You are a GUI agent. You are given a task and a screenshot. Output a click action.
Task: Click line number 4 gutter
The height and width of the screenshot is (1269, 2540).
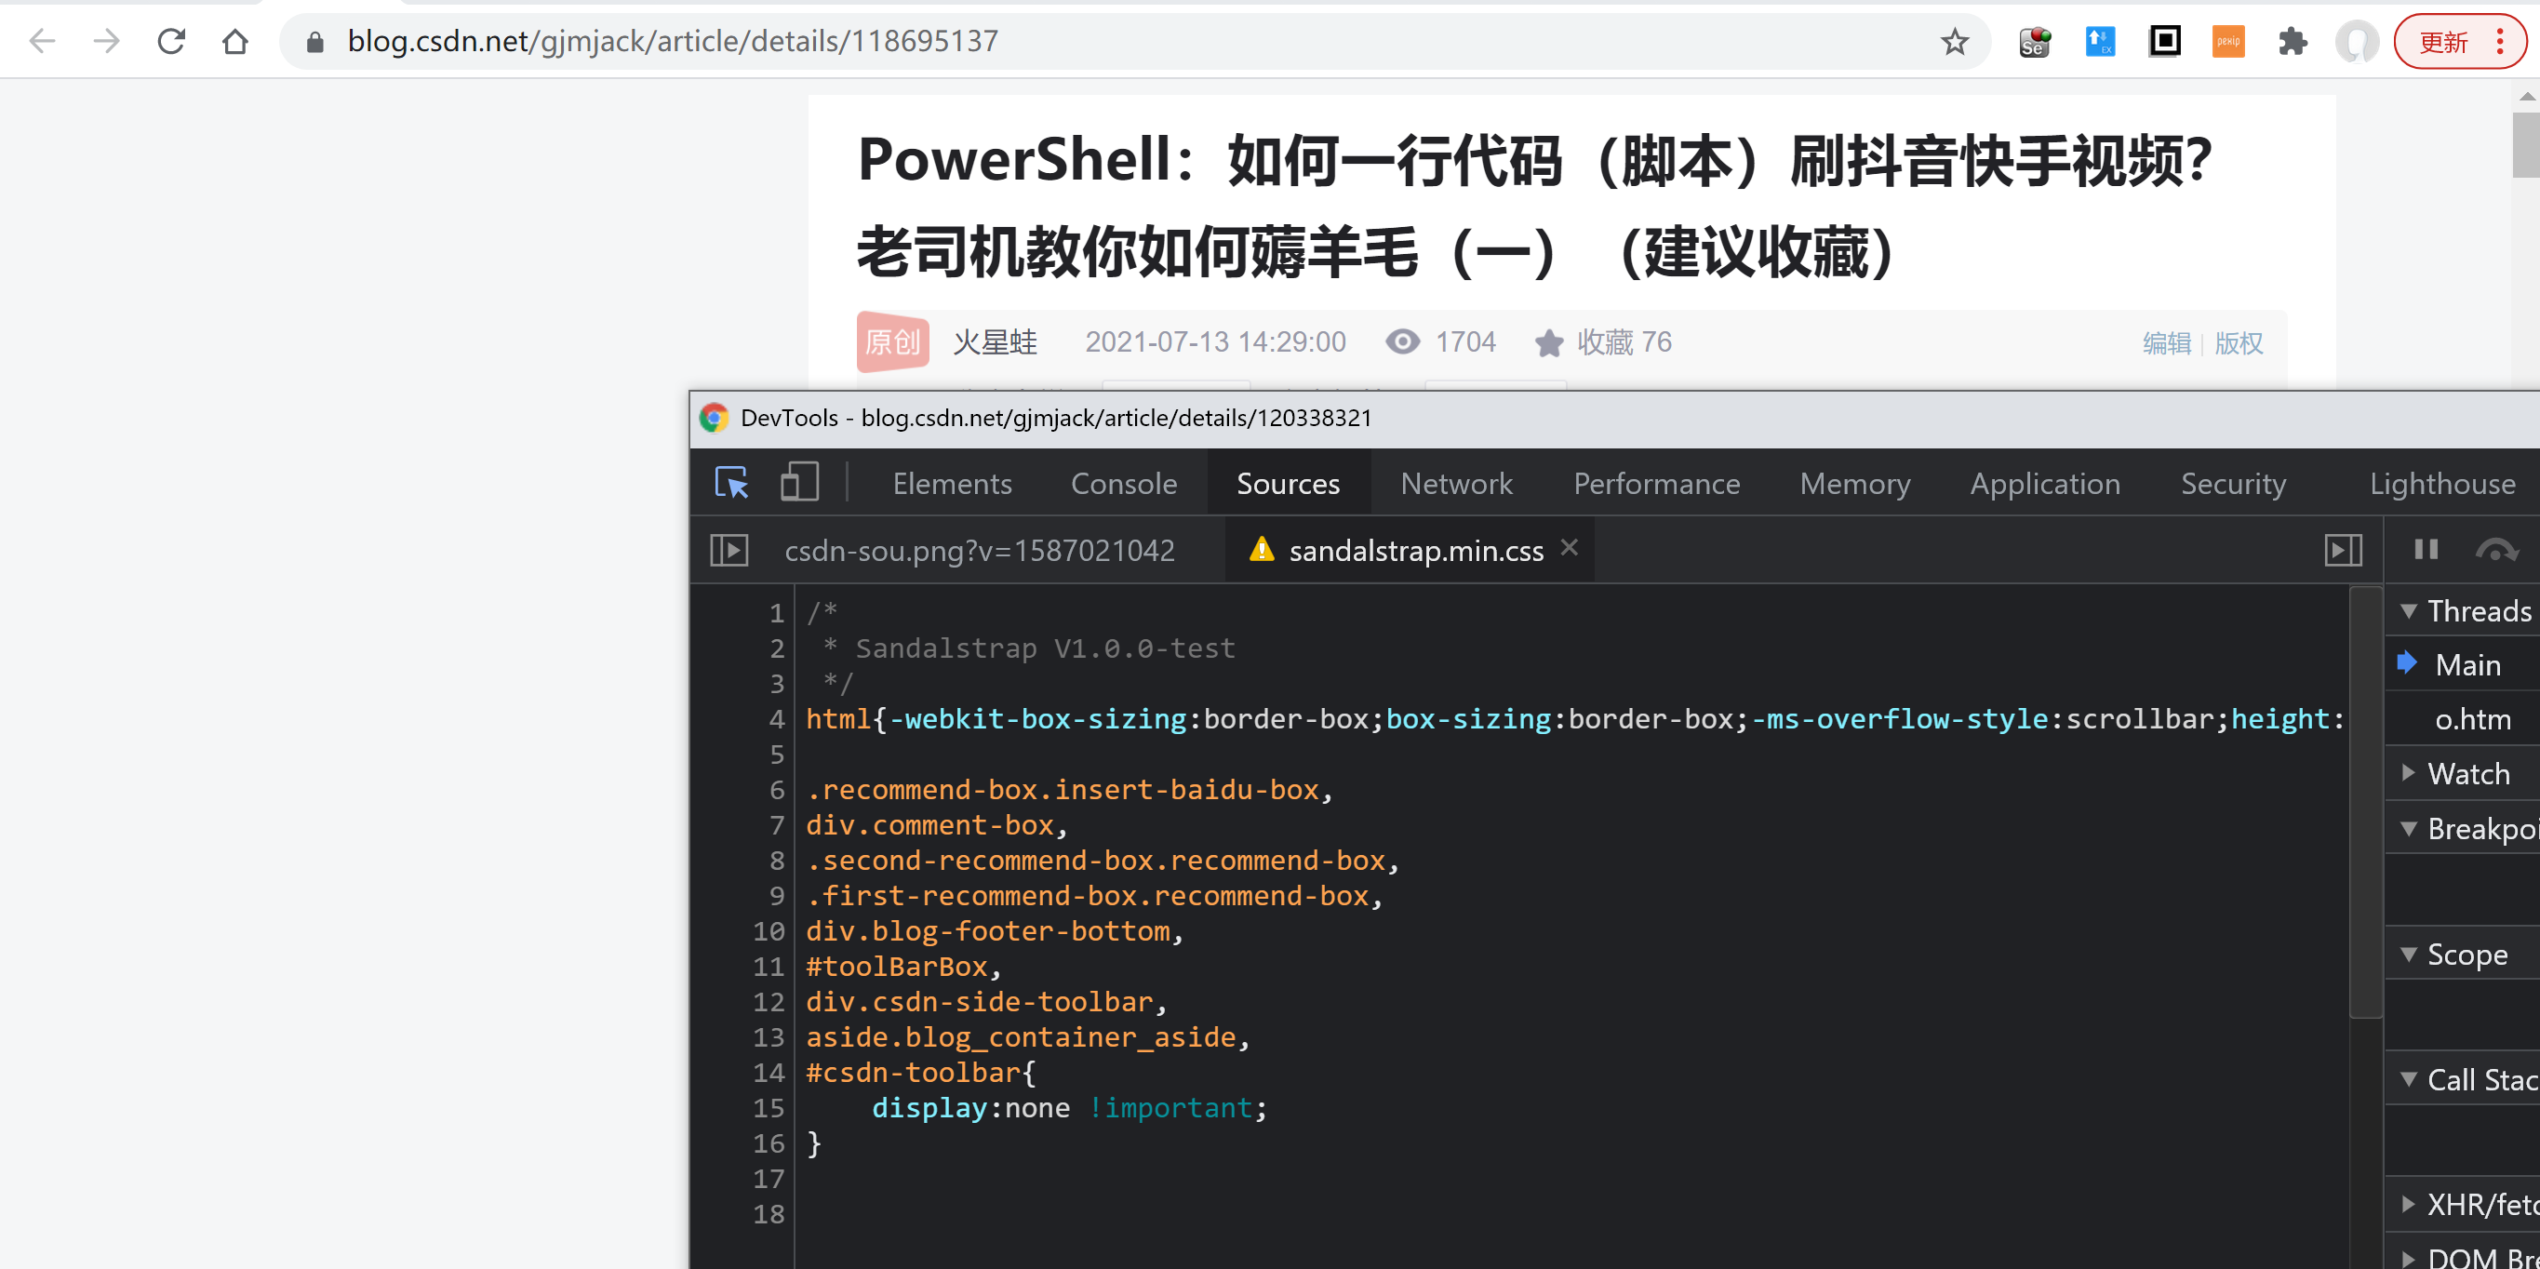click(x=776, y=719)
